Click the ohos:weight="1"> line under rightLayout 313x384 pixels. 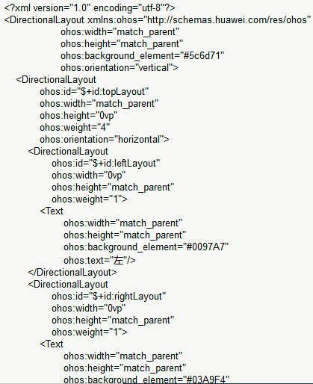[x=90, y=332]
